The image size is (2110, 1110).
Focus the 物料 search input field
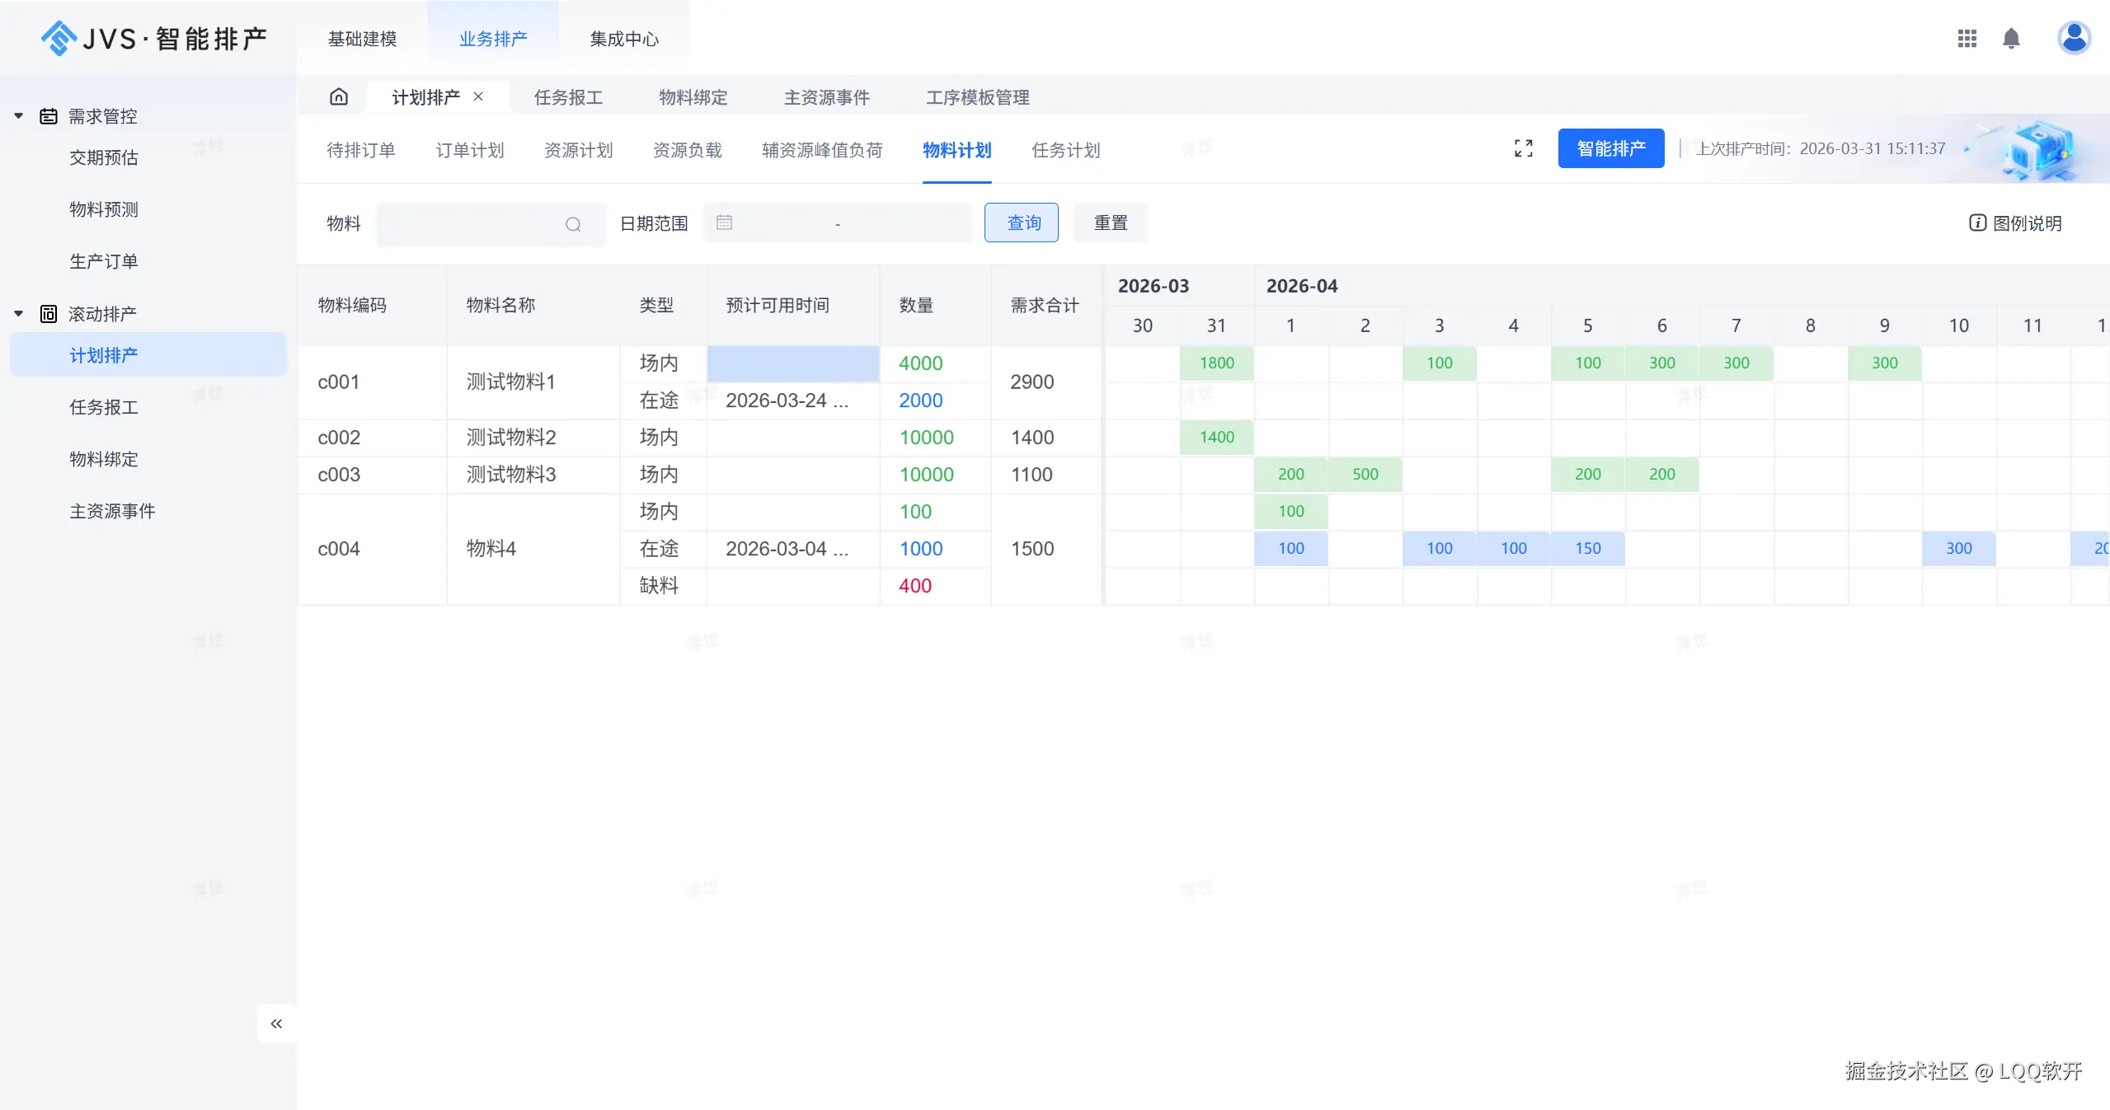[470, 224]
